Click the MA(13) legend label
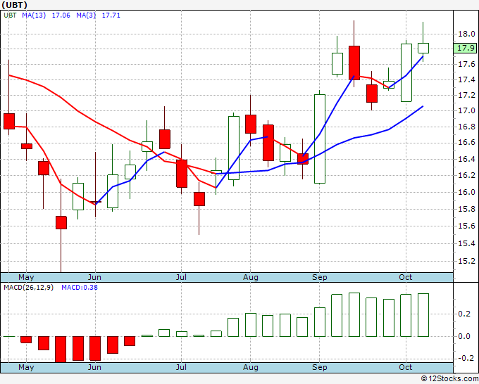This screenshot has height=384, width=479. (34, 15)
